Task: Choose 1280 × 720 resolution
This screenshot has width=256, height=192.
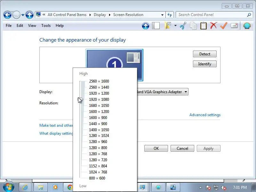Action: (x=98, y=160)
